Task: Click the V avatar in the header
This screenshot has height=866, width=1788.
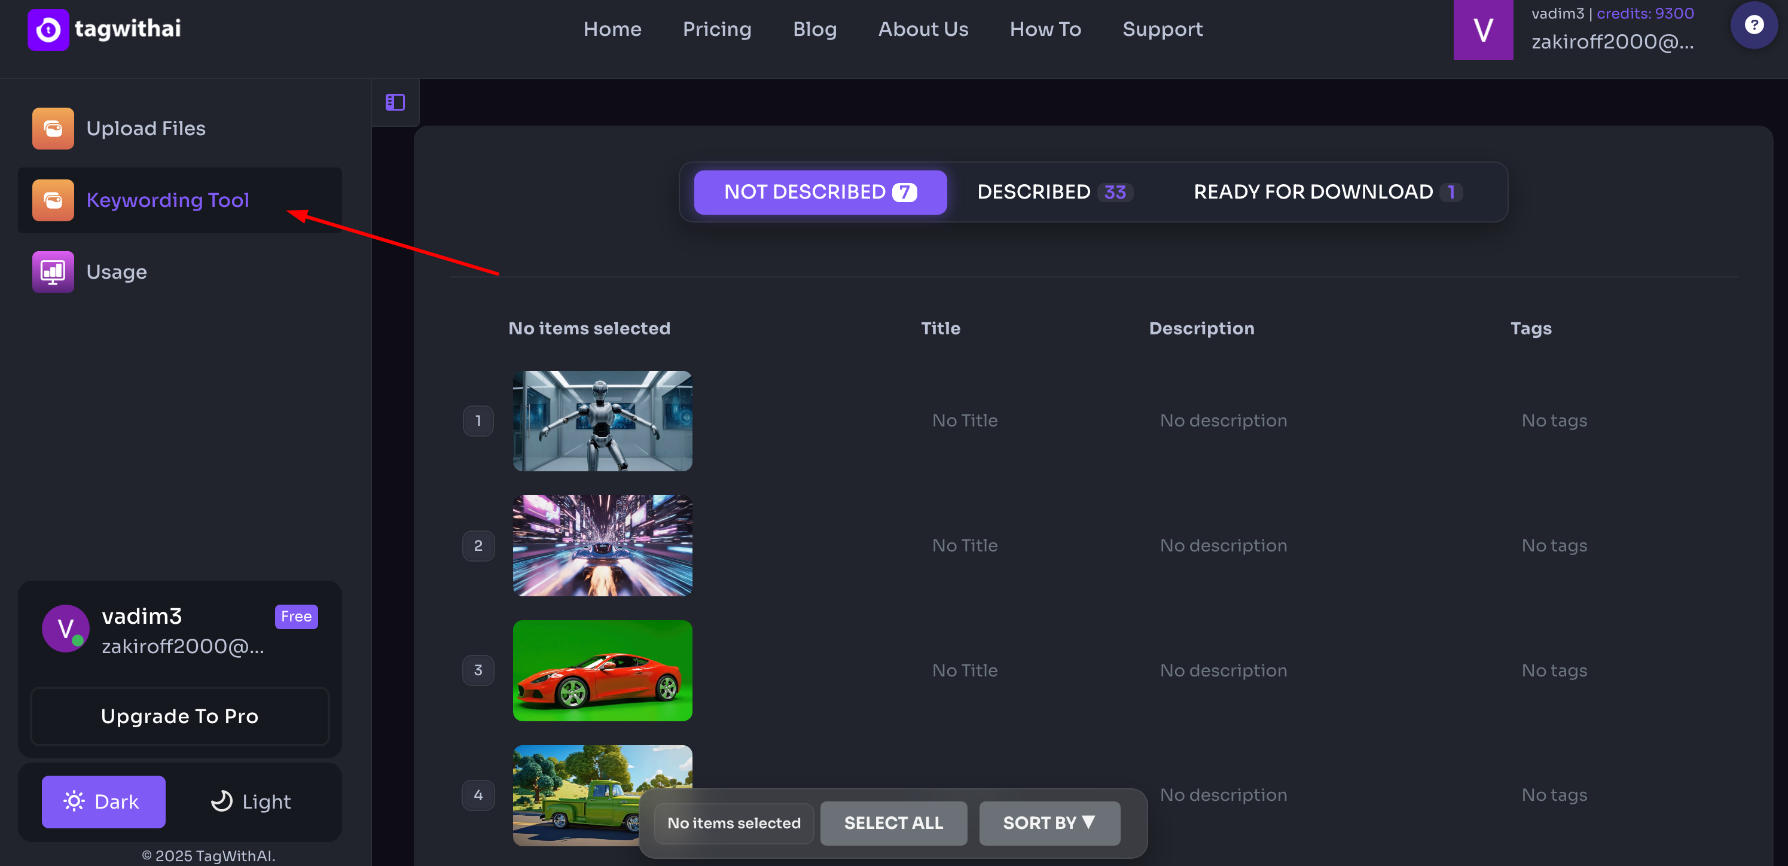Action: [x=1483, y=30]
